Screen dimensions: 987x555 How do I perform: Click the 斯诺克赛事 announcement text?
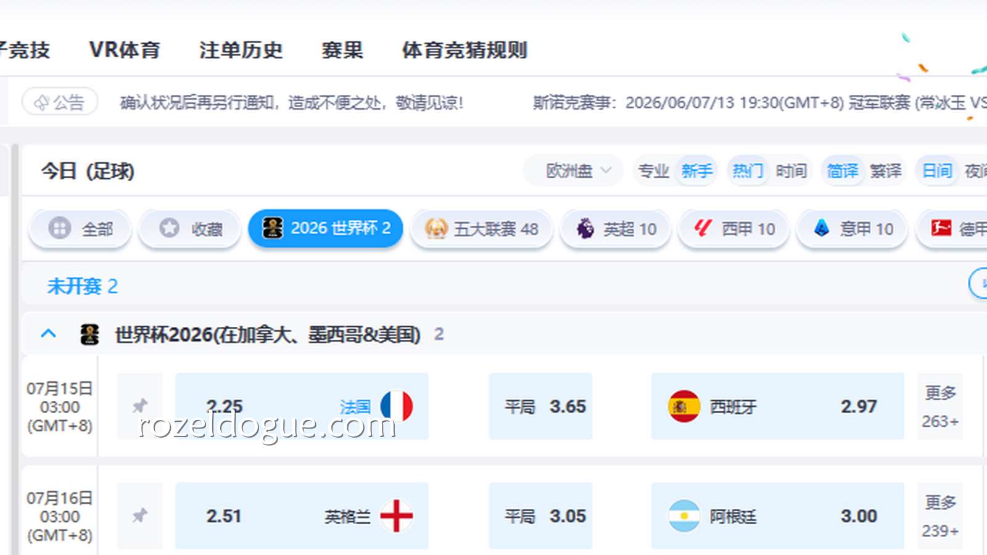pos(760,102)
